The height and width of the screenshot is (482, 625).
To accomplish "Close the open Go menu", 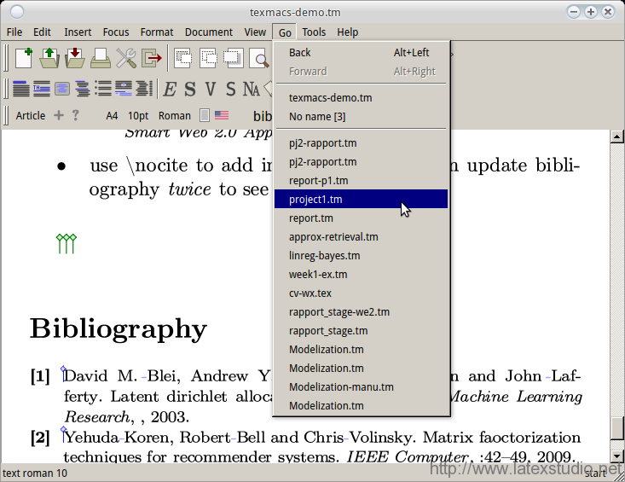I will [285, 32].
